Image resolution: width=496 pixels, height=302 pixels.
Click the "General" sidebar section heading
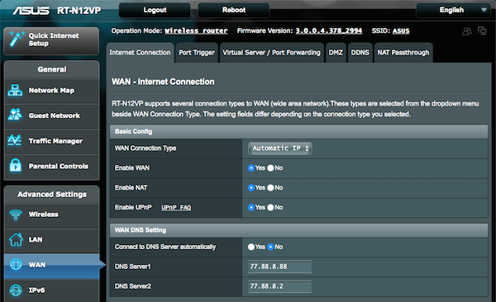coord(52,69)
